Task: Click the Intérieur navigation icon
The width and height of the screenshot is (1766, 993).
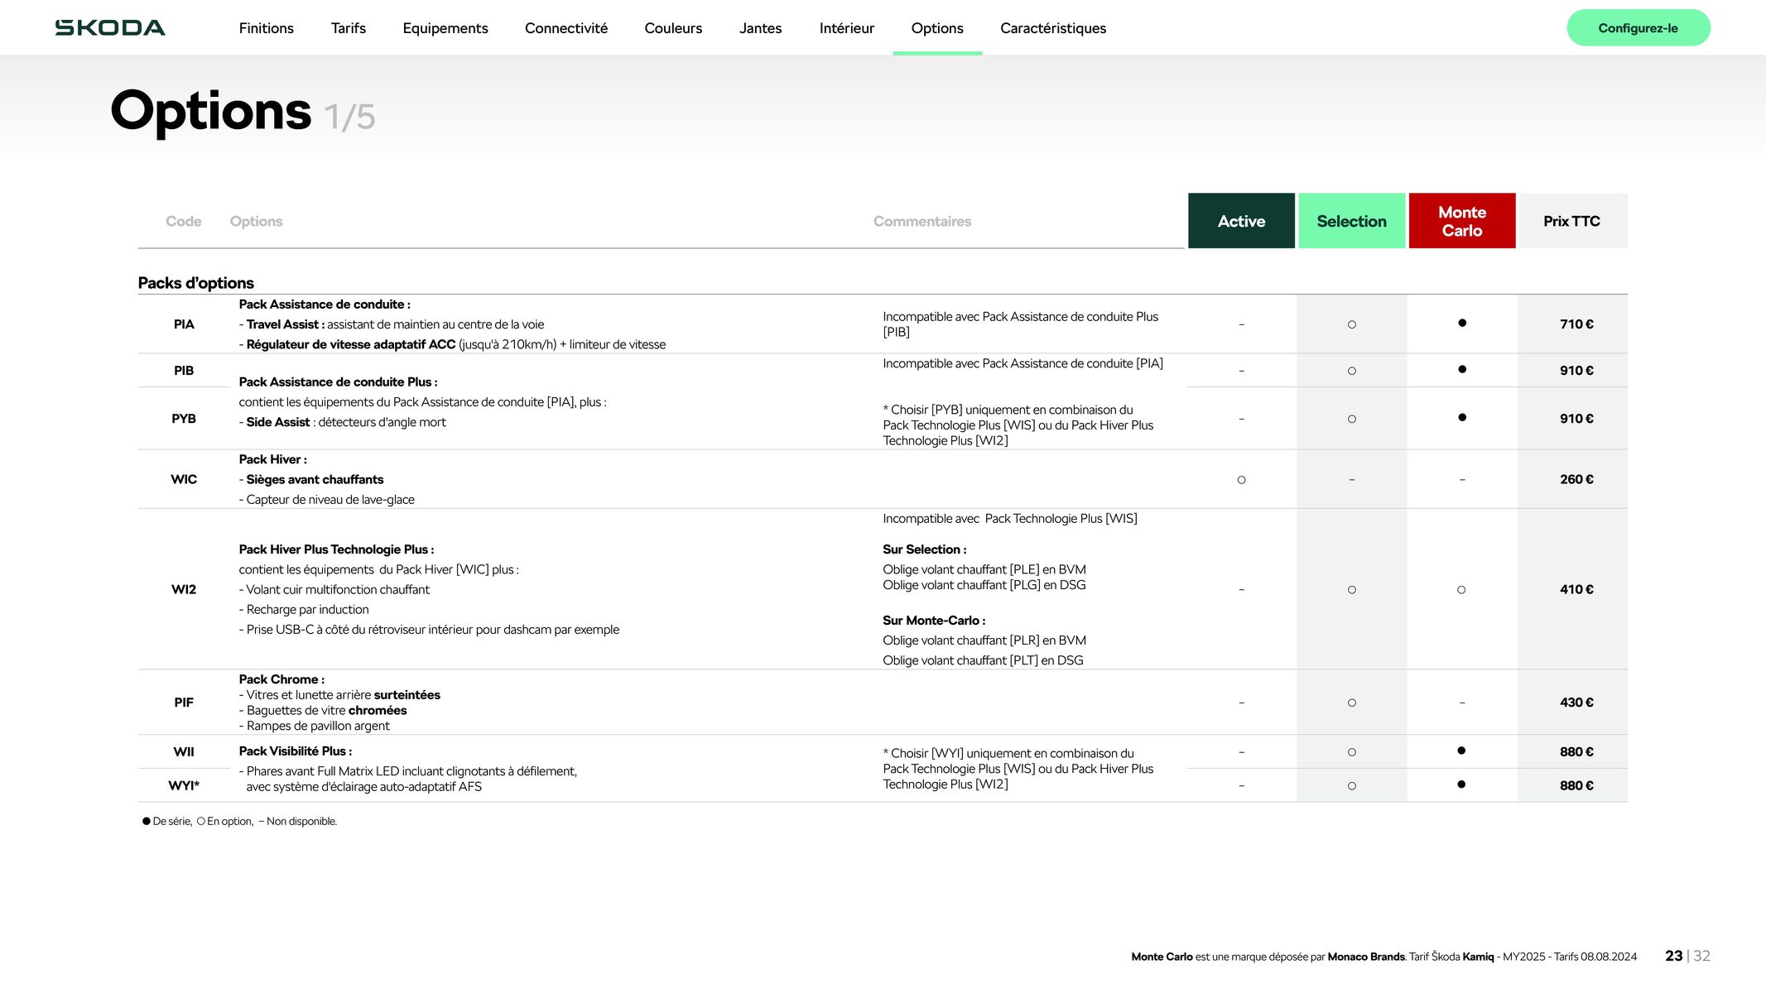Action: [x=847, y=28]
